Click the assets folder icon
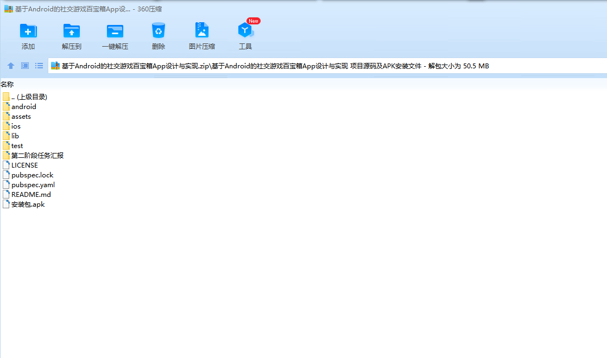Screen dimensions: 607x358 tap(6, 116)
